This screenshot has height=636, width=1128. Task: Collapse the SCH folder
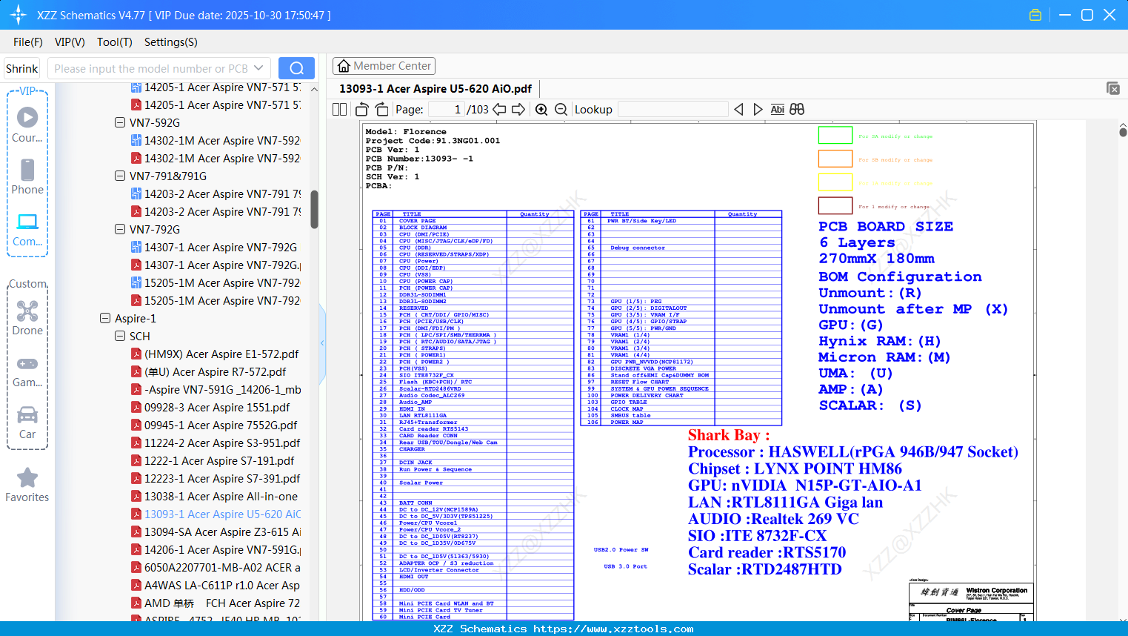pyautogui.click(x=120, y=336)
